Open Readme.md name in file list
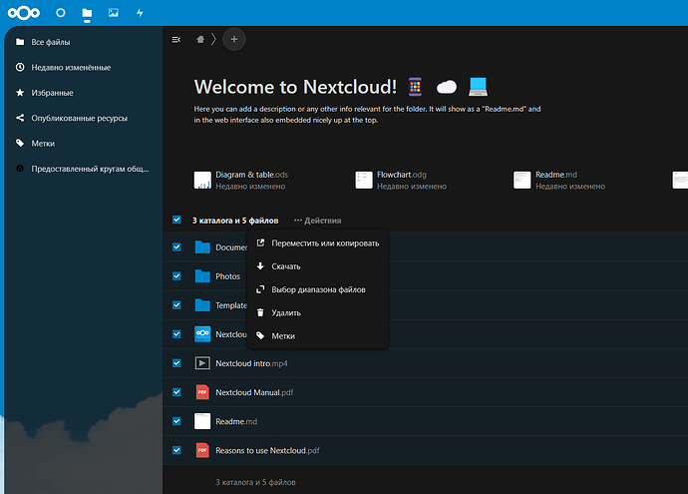Viewport: 688px width, 494px height. click(x=236, y=421)
